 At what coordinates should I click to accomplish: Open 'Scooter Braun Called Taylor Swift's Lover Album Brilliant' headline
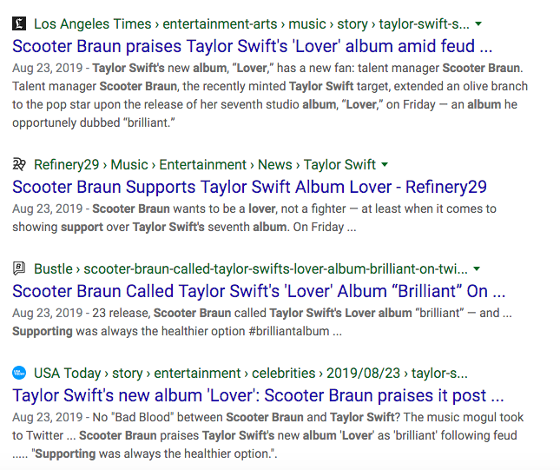click(259, 291)
